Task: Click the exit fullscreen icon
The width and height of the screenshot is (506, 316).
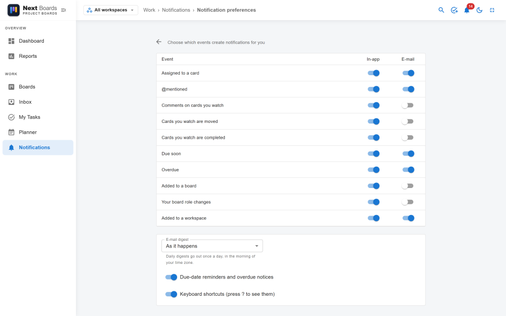Action: coord(492,10)
